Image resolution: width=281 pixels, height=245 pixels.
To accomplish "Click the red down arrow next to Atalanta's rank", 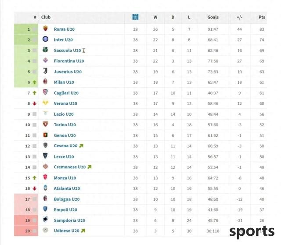I will (35, 188).
